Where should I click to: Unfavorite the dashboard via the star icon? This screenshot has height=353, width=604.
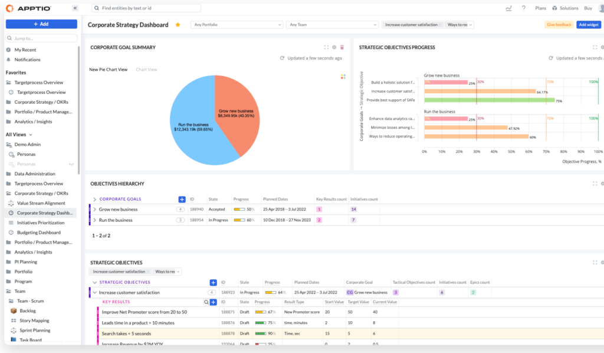(178, 25)
